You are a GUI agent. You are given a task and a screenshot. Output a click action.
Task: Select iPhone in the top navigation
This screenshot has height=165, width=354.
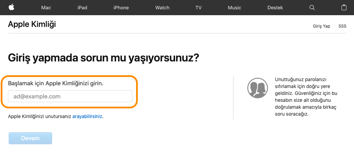pyautogui.click(x=121, y=8)
